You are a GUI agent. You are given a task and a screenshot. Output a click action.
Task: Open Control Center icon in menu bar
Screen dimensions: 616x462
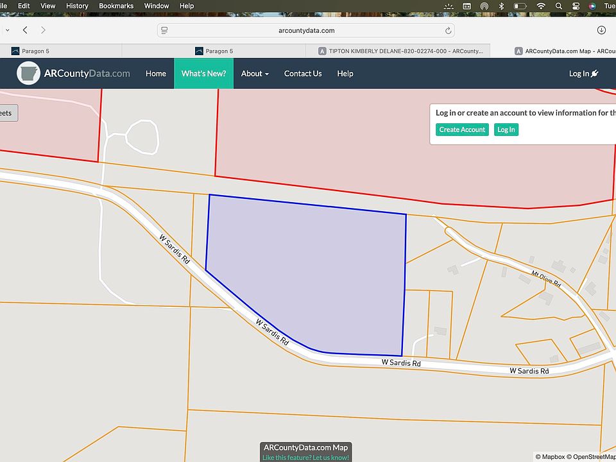[576, 6]
